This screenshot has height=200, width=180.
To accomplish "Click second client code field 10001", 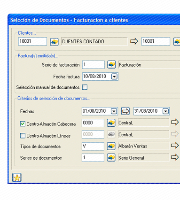I will coord(156,41).
